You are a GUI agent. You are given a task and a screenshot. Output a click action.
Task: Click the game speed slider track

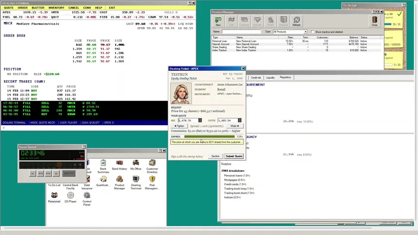coord(52,165)
